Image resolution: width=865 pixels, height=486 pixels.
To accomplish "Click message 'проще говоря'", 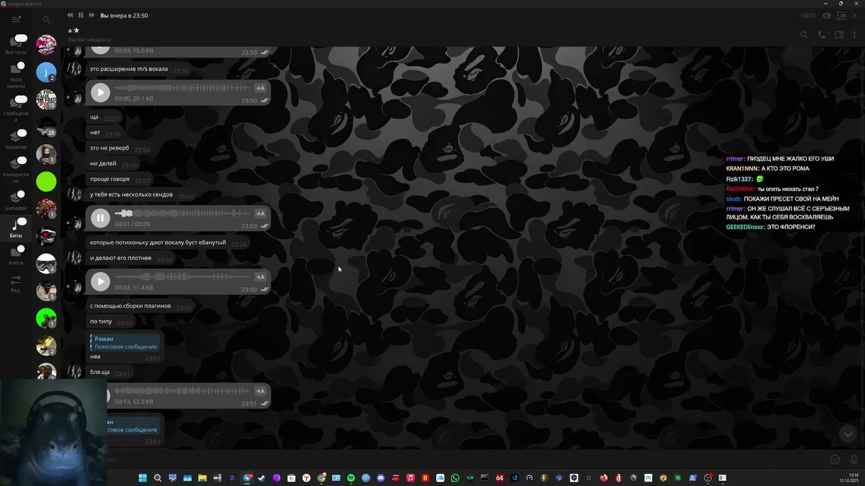I will tap(109, 179).
